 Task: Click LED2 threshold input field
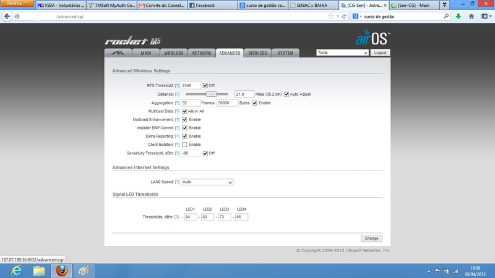[x=207, y=217]
